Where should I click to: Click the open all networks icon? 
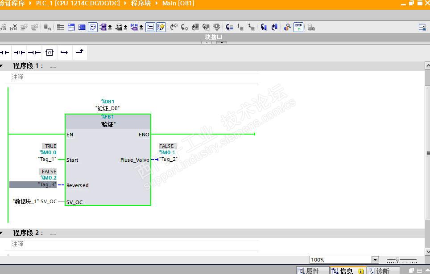pos(71,27)
